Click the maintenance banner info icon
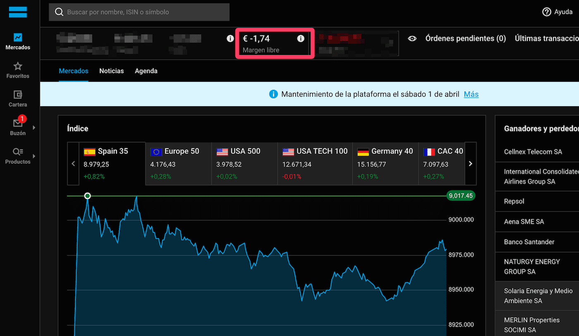Viewport: 579px width, 336px height. click(273, 94)
